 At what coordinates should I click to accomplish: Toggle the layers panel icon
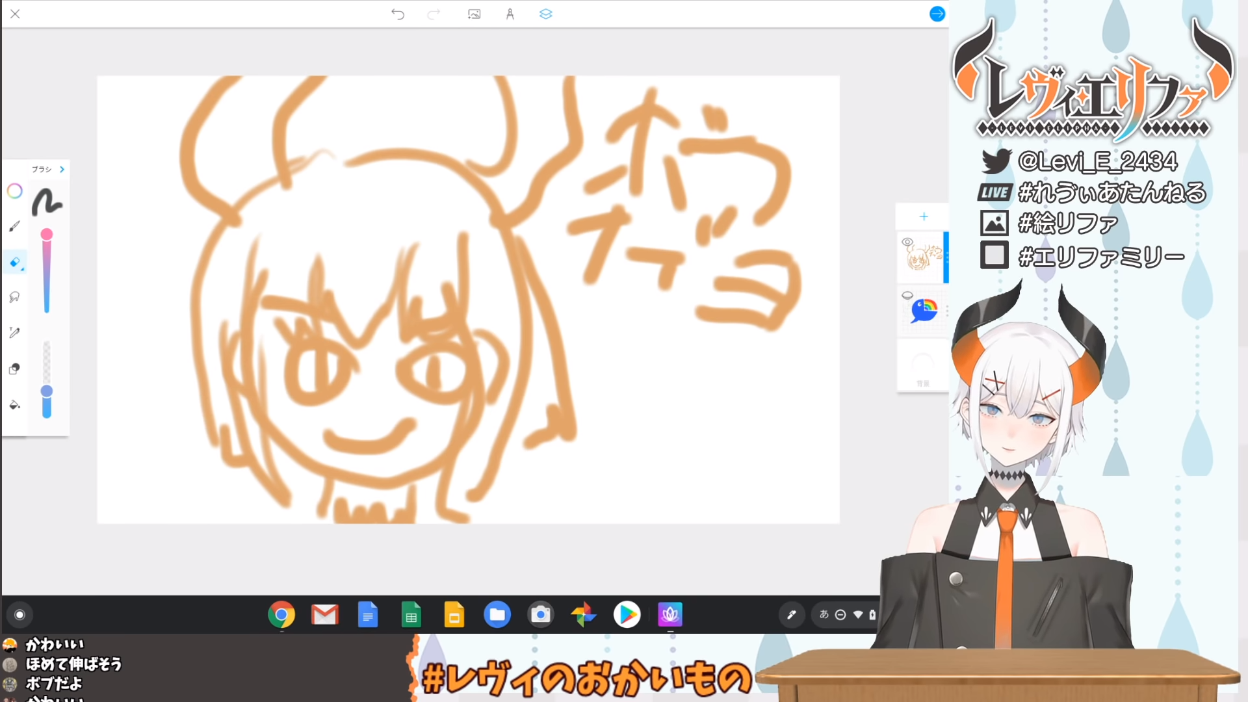pos(546,14)
